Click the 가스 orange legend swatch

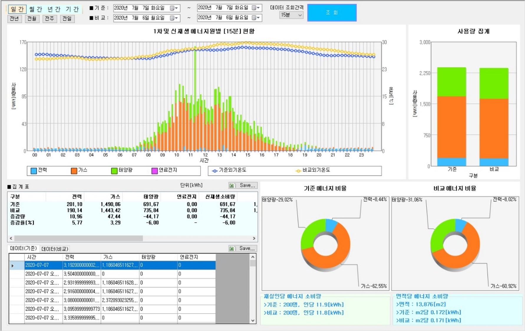pos(74,171)
